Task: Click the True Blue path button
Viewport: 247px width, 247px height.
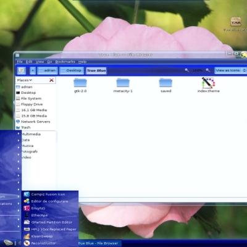Action: click(x=96, y=70)
